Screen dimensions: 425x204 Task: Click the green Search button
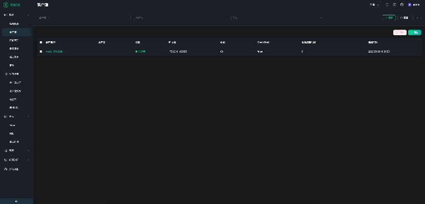390,17
